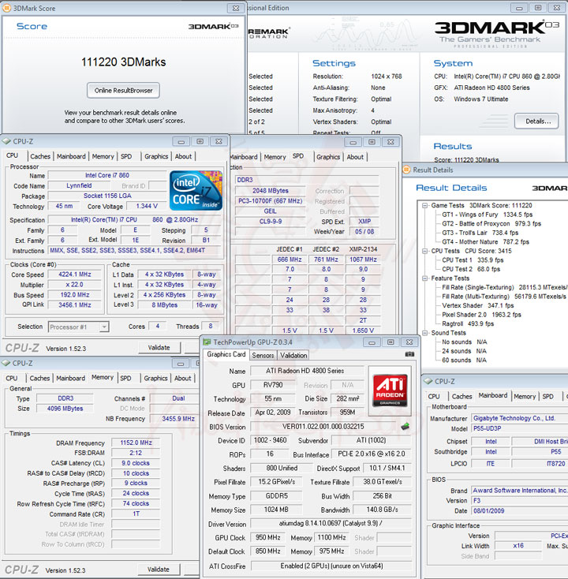Maximize the 3DMark03 main window
The width and height of the screenshot is (568, 579).
[538, 8]
